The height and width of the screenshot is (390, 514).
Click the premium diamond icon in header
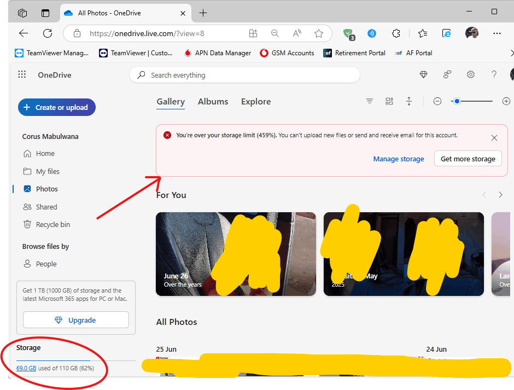click(x=424, y=75)
